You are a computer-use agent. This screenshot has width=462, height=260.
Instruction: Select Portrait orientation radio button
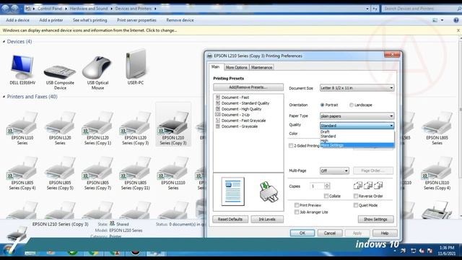[x=322, y=105]
